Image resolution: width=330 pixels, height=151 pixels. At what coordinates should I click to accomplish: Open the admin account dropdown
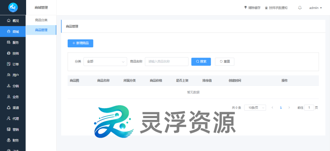pyautogui.click(x=315, y=8)
